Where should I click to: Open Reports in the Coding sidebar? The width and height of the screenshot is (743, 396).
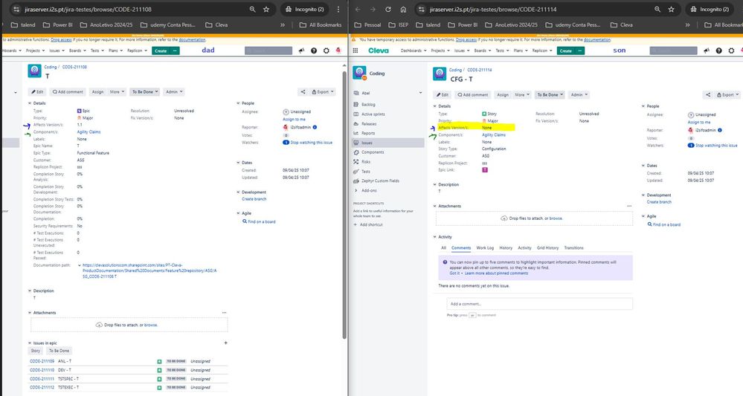coord(367,133)
